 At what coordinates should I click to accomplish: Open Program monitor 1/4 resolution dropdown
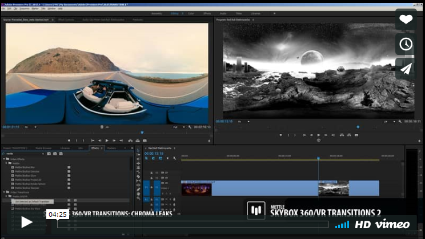tap(390, 122)
